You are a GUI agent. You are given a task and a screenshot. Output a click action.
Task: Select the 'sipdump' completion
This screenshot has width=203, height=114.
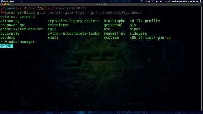click(x=8, y=38)
